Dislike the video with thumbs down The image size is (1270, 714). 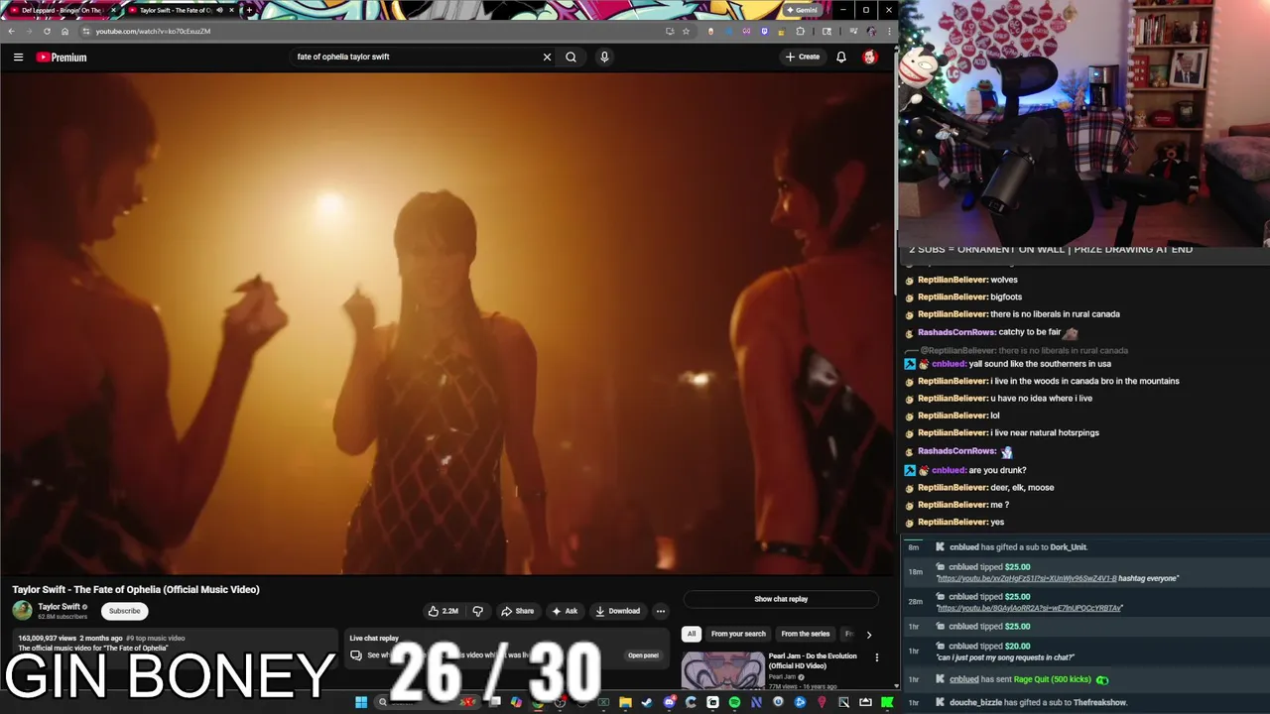[x=477, y=611]
